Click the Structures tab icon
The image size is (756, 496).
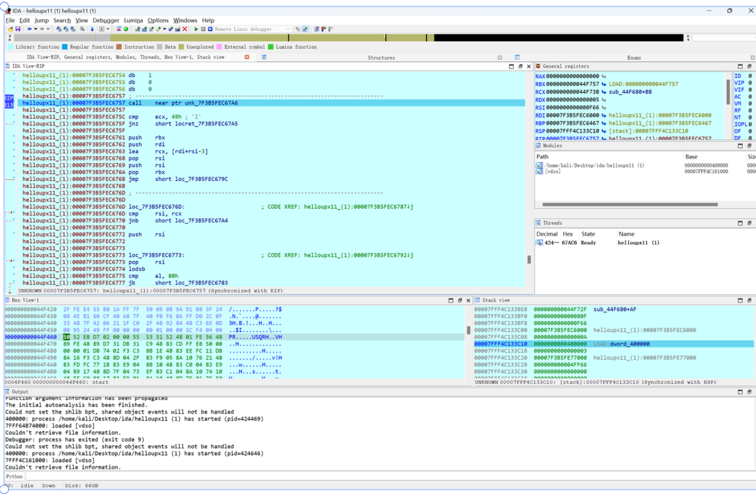coord(264,57)
